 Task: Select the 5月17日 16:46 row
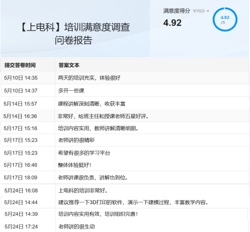pyautogui.click(x=125, y=165)
